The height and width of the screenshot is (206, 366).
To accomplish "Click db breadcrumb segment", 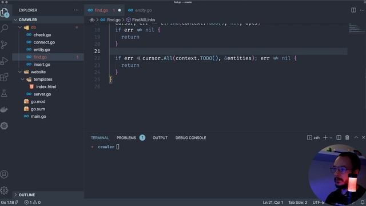I will [x=92, y=20].
